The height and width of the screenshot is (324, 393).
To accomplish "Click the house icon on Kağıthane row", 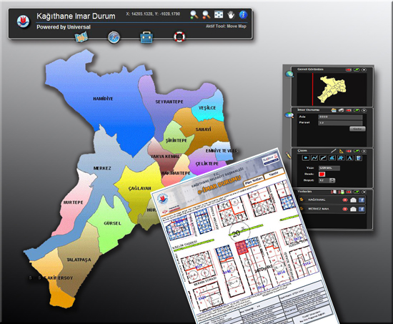I will click(x=353, y=200).
